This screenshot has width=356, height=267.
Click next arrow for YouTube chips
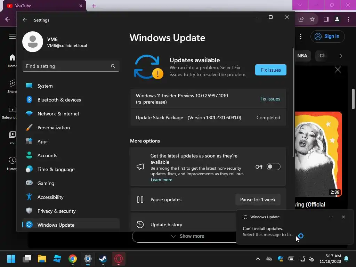(x=340, y=56)
